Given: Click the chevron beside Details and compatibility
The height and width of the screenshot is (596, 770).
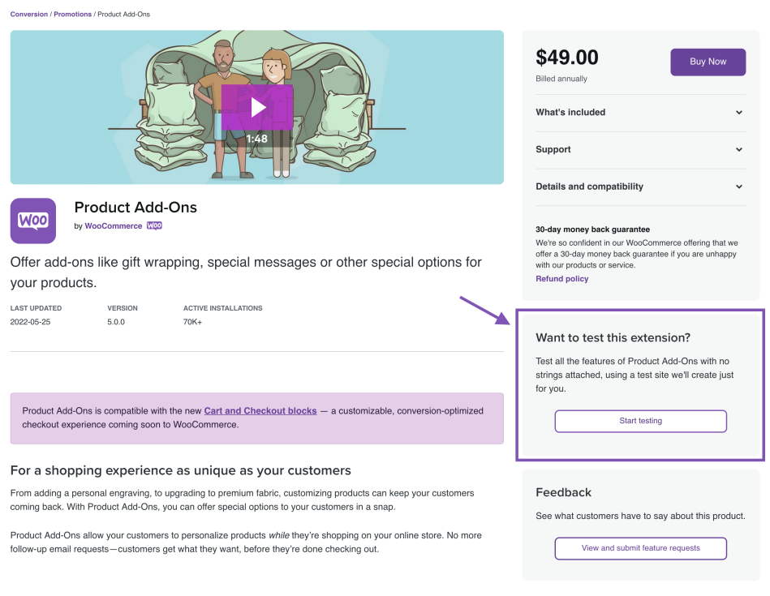Looking at the screenshot, I should [739, 187].
